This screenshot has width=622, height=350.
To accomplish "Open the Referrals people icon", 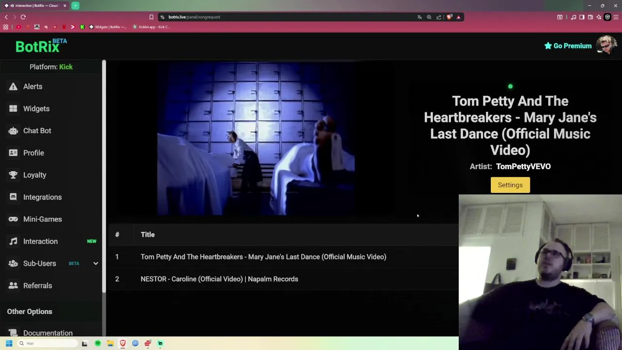I will (x=13, y=285).
